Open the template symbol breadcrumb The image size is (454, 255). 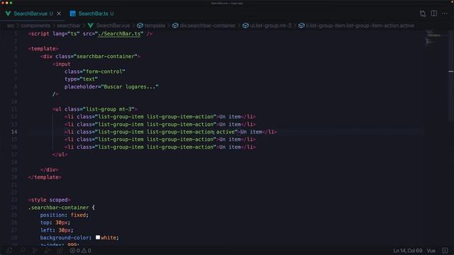[x=155, y=25]
